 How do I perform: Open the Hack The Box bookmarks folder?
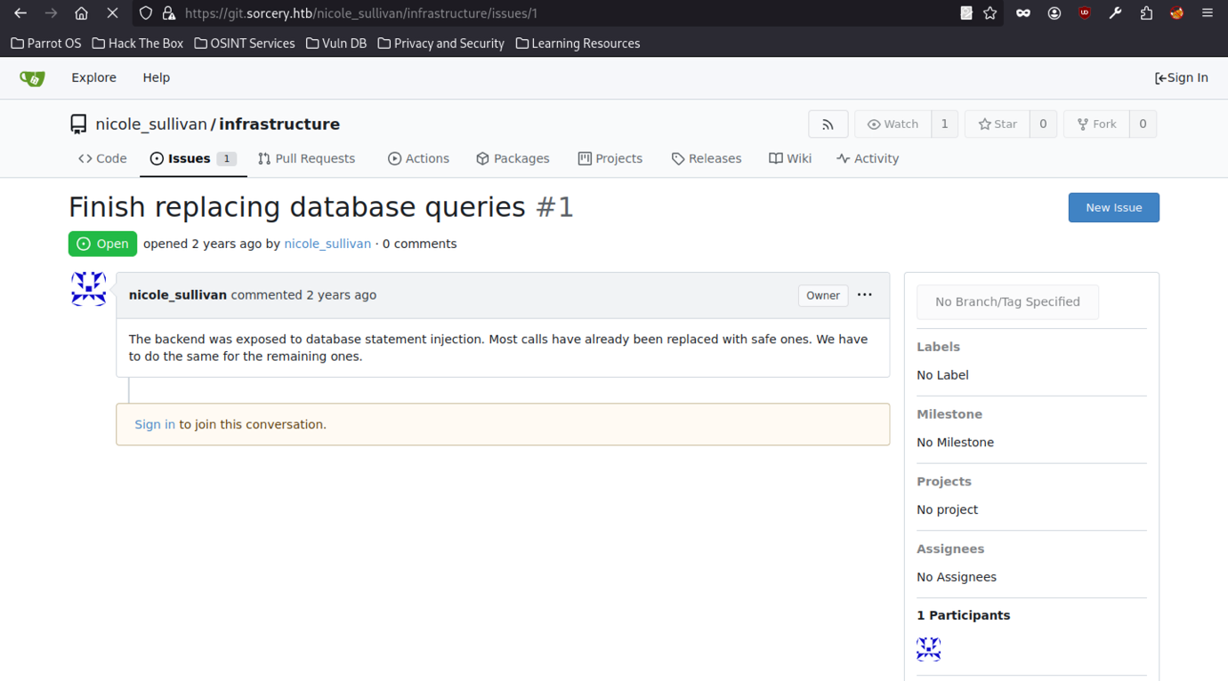138,44
